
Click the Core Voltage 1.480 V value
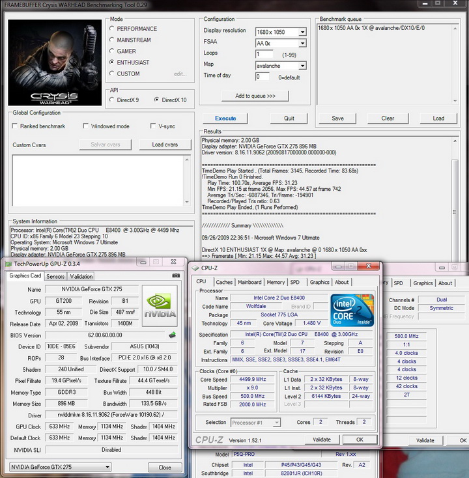[x=311, y=323]
